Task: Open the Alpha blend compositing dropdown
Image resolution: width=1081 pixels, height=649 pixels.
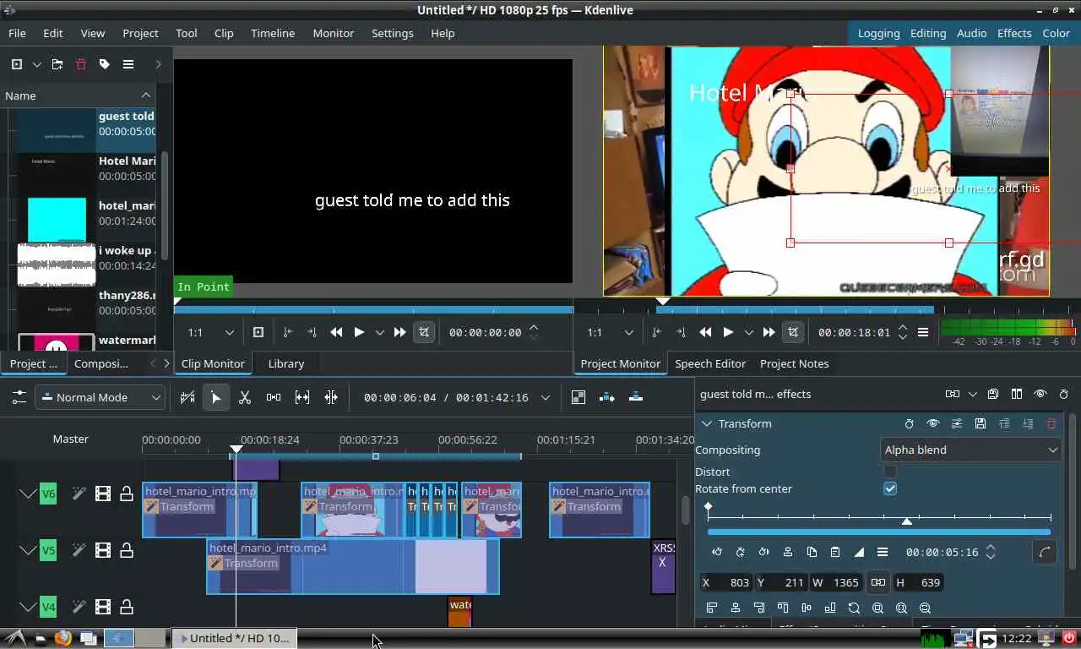Action: tap(970, 450)
